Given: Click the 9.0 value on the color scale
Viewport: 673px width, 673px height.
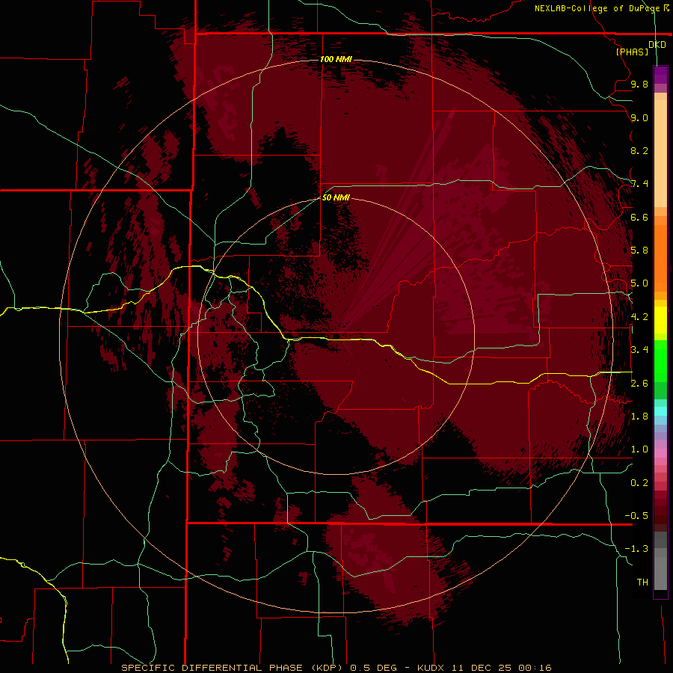Looking at the screenshot, I should pyautogui.click(x=639, y=117).
